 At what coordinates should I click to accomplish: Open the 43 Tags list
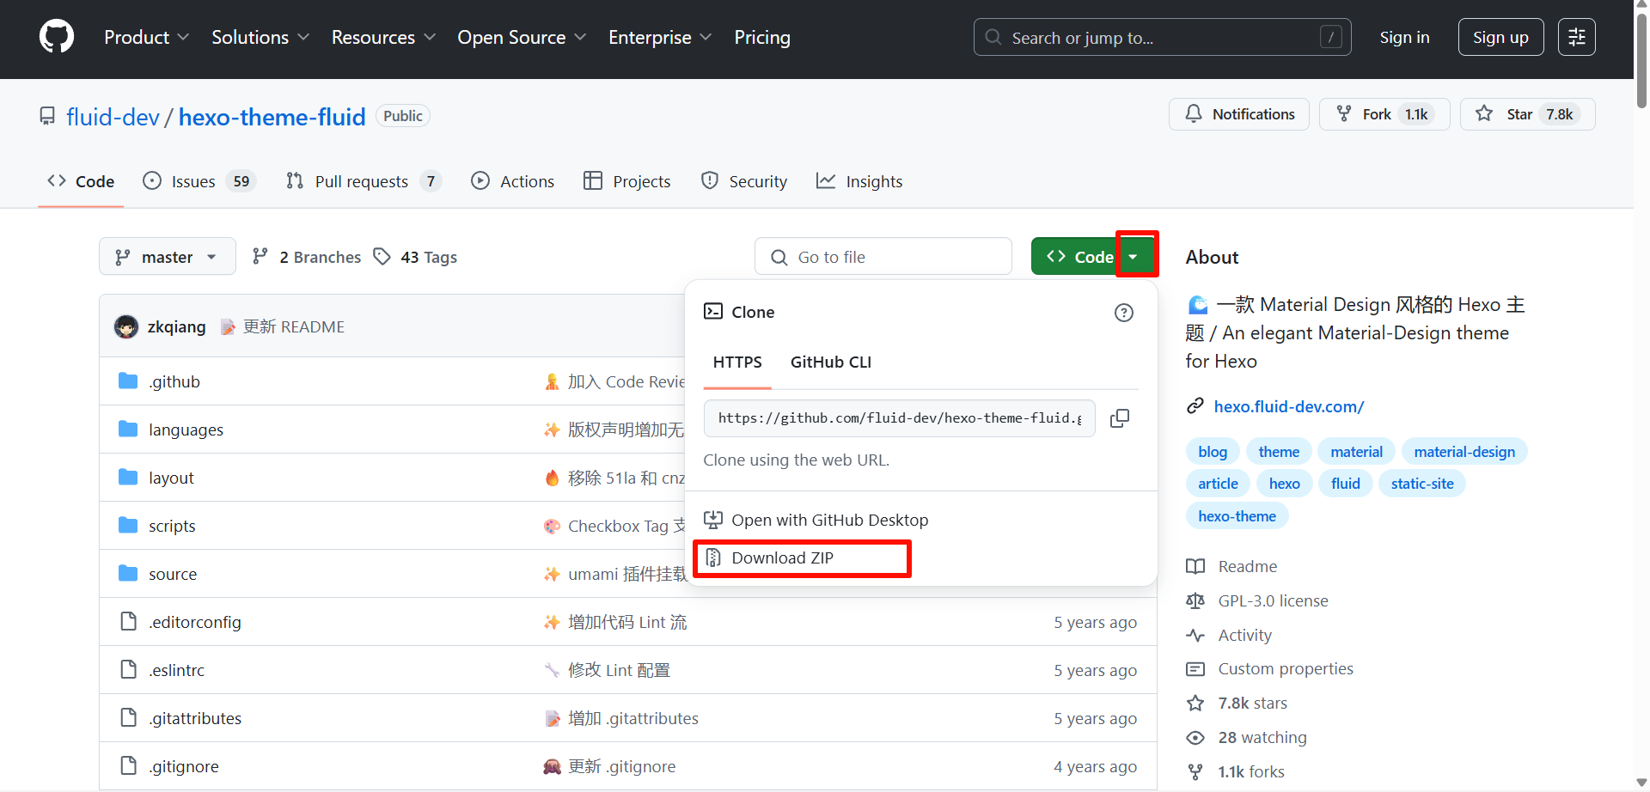[x=416, y=257]
